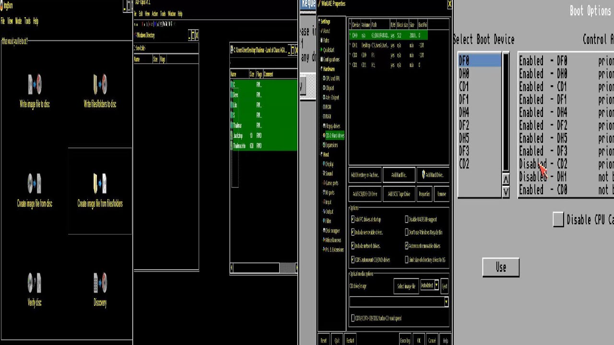
Task: Open the Mode menu in ImgBurn
Action: (x=18, y=21)
